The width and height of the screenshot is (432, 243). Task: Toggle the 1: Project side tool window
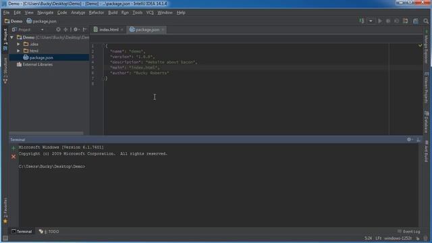click(x=5, y=39)
